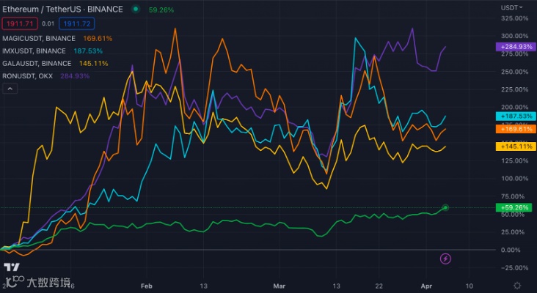Click the blue 1911.72 buy price button
The width and height of the screenshot is (537, 293).
tap(77, 23)
